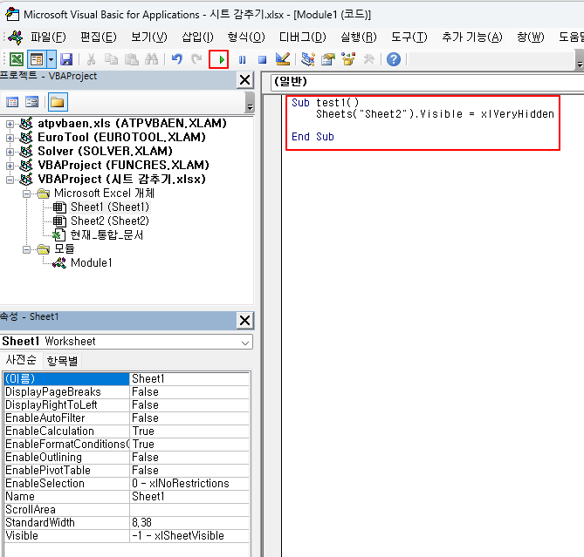Open the 디버그(D) menu
The image size is (584, 557).
tap(302, 37)
